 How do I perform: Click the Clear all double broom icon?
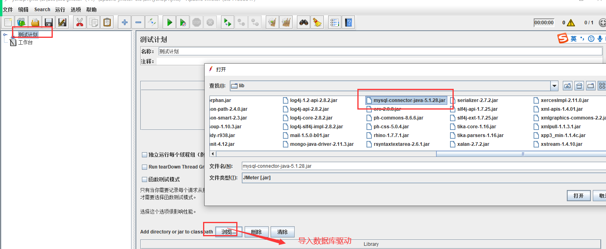286,22
